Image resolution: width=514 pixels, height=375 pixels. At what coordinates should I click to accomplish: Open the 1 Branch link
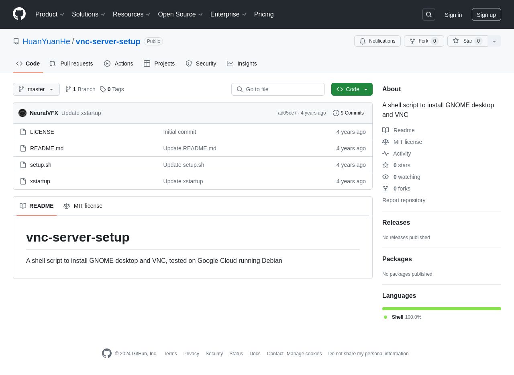click(80, 89)
